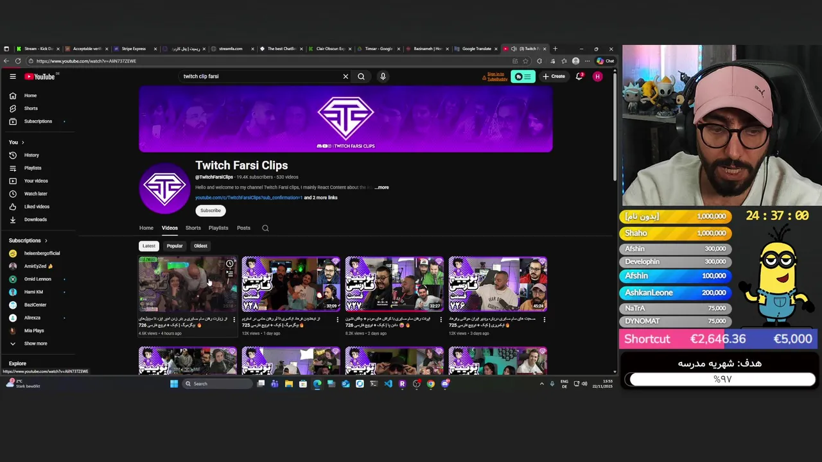
Task: Start voice search with microphone icon
Action: pyautogui.click(x=383, y=76)
